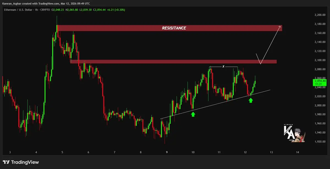Click the CRYPTO exchange label
This screenshot has width=330, height=169.
click(x=45, y=10)
